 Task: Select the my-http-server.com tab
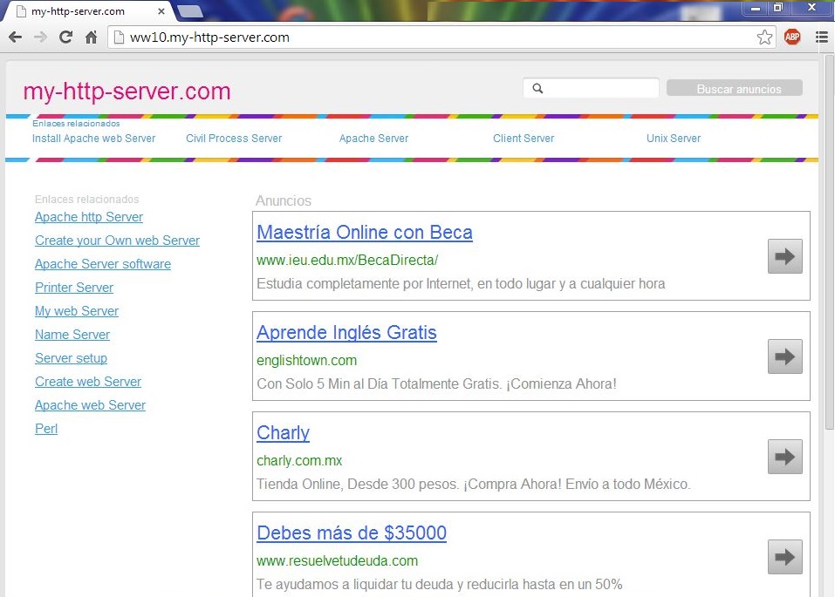pyautogui.click(x=88, y=11)
